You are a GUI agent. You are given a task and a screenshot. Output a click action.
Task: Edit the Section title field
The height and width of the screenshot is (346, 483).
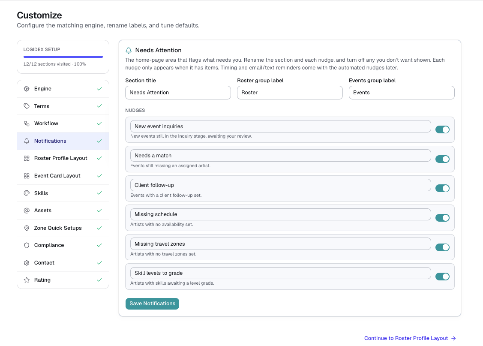pyautogui.click(x=178, y=93)
